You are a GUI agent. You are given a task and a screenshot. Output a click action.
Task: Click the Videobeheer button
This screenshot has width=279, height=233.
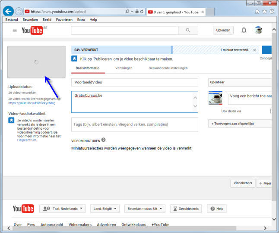(243, 183)
